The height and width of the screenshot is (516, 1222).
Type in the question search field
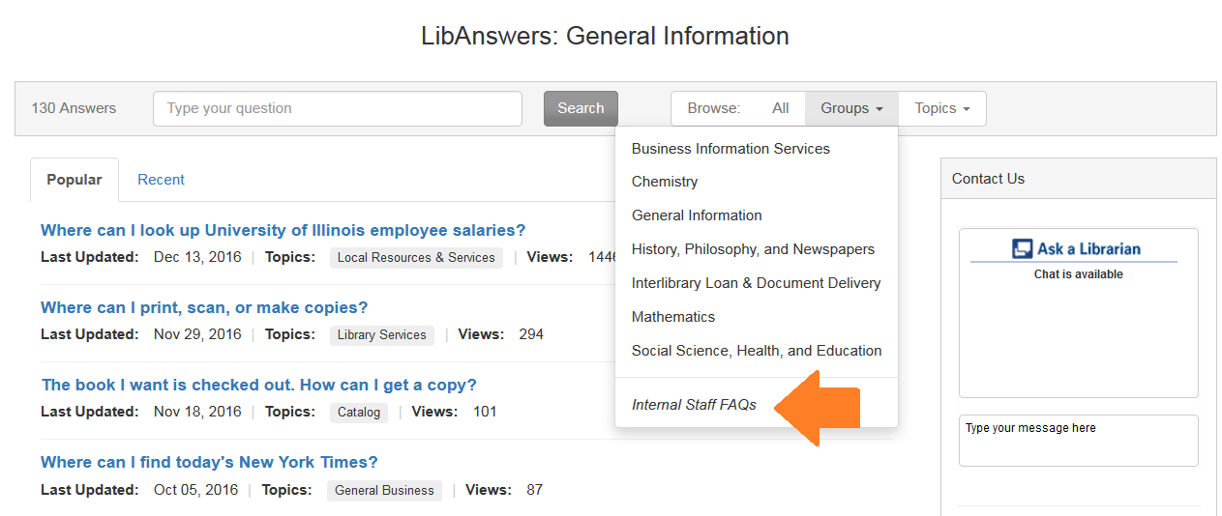(x=337, y=108)
